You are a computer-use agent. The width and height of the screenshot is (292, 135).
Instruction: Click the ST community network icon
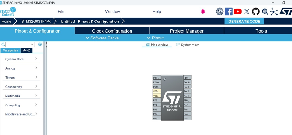pyautogui.click(x=273, y=12)
